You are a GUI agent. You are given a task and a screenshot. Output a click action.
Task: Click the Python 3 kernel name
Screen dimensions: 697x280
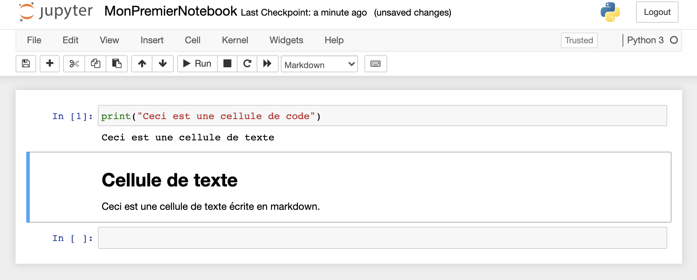click(645, 40)
